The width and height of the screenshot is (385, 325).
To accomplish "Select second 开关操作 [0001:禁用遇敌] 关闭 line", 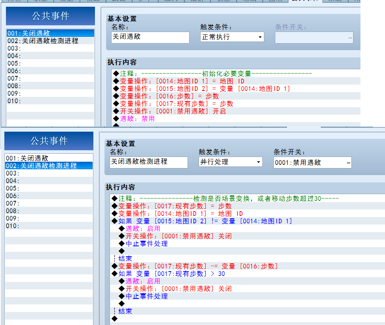I will (248, 289).
